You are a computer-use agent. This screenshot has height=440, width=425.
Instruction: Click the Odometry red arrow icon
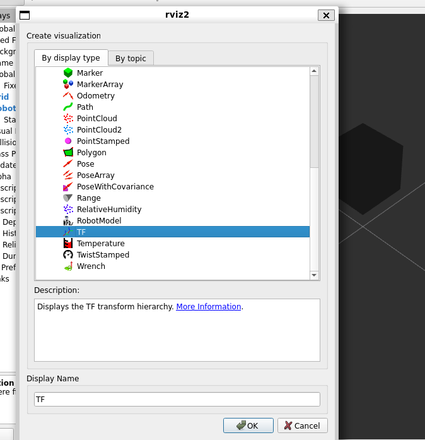coord(68,96)
